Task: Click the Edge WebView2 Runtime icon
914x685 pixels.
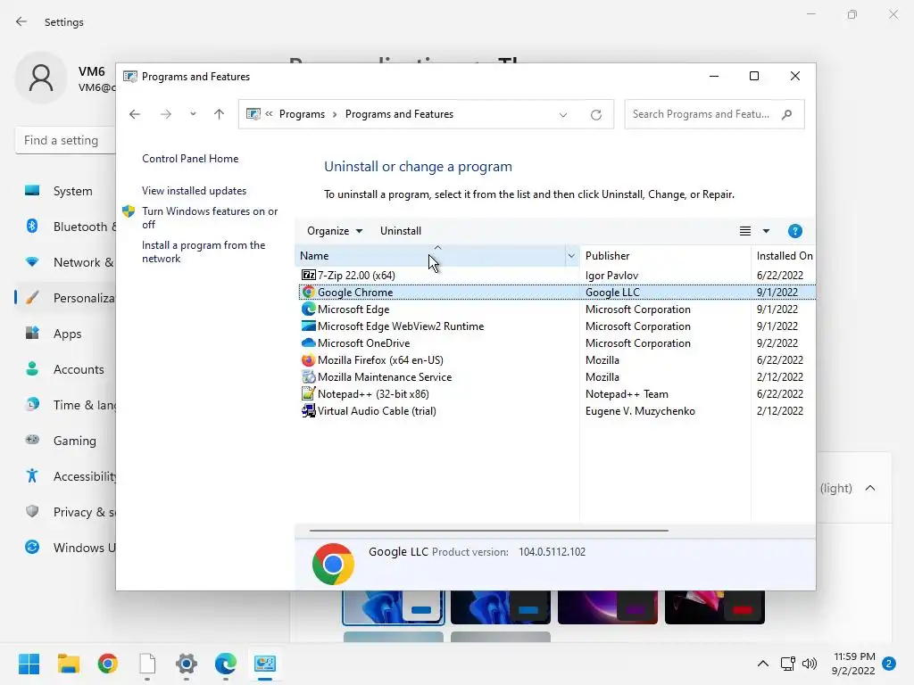Action: click(308, 326)
